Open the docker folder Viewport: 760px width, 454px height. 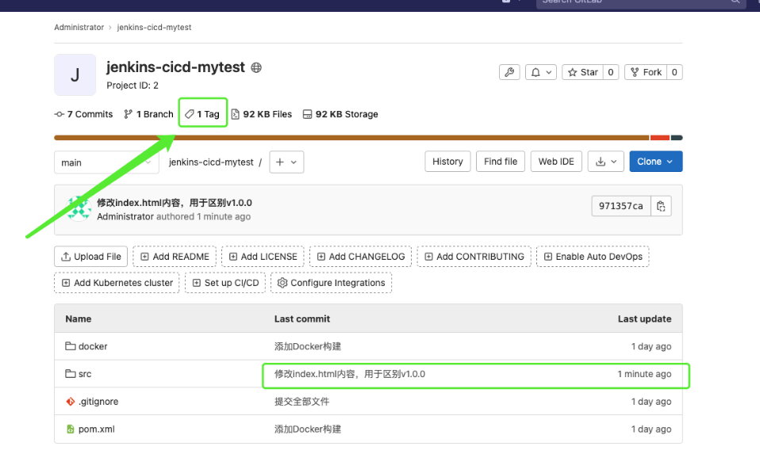click(x=93, y=346)
